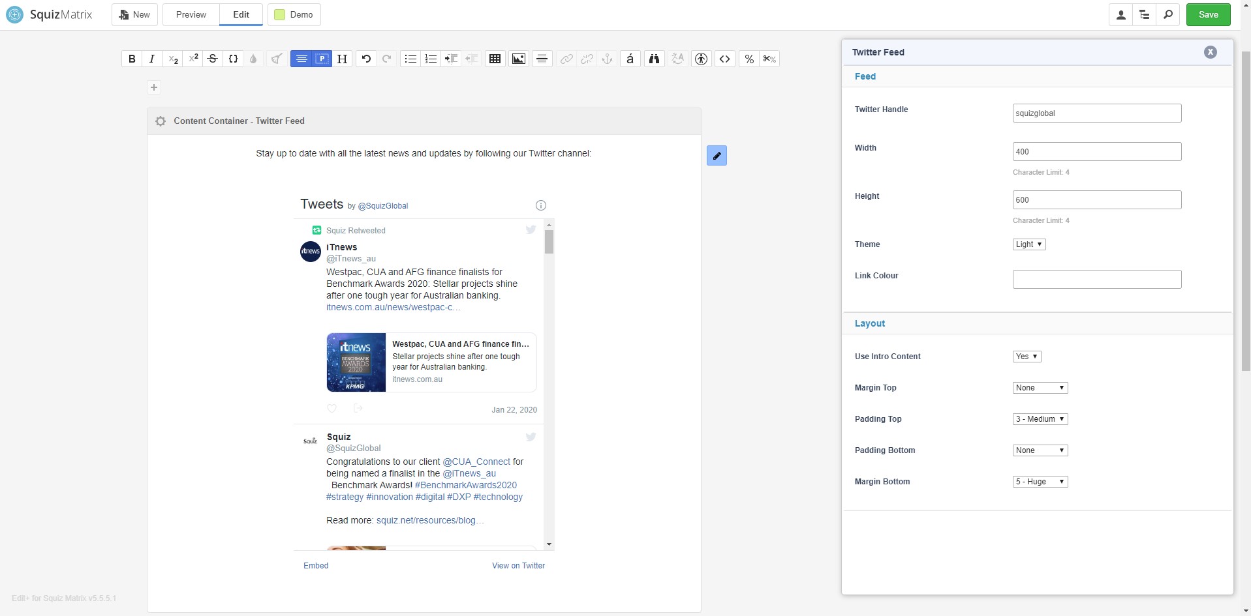Click the #BenchmarkAwards2020 hashtag
This screenshot has height=616, width=1251.
[466, 485]
